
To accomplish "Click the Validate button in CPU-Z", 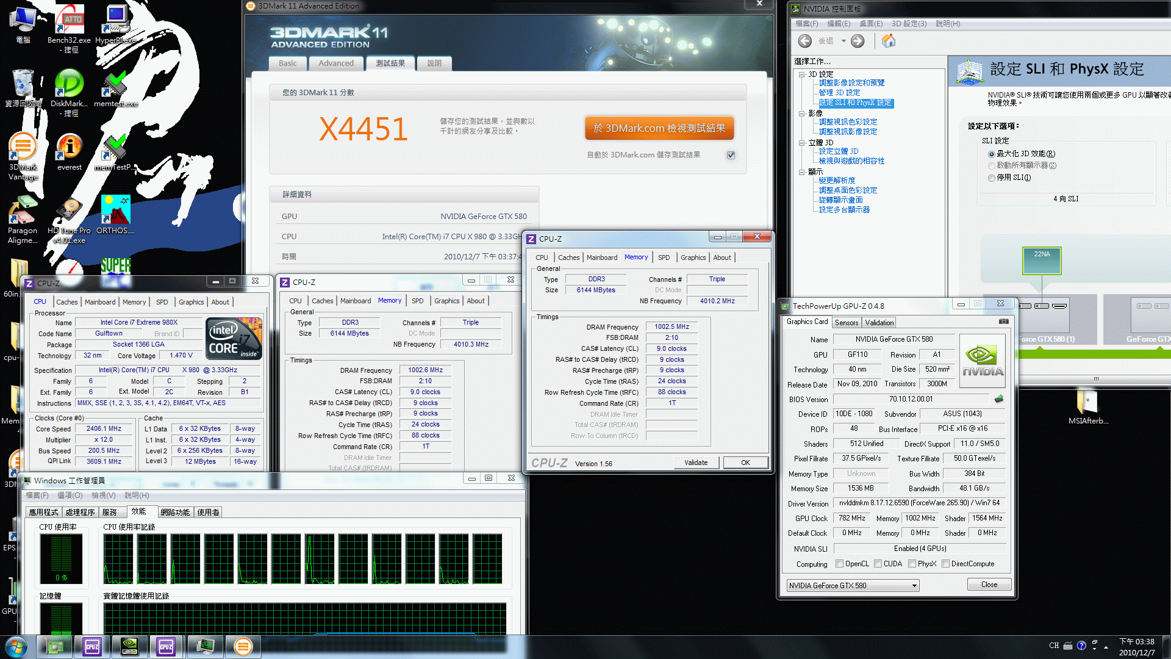I will (x=696, y=463).
